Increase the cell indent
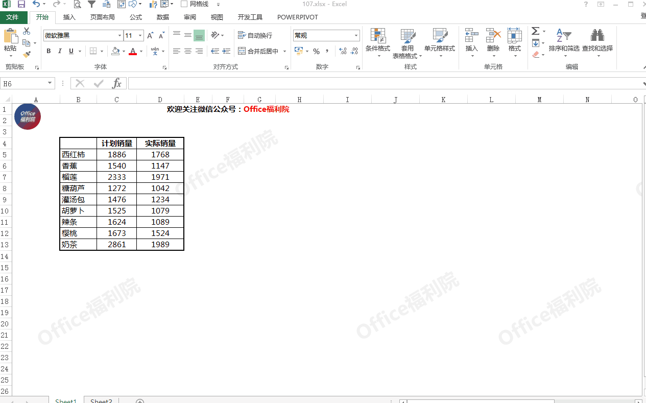Viewport: 646px width, 403px height. (226, 51)
